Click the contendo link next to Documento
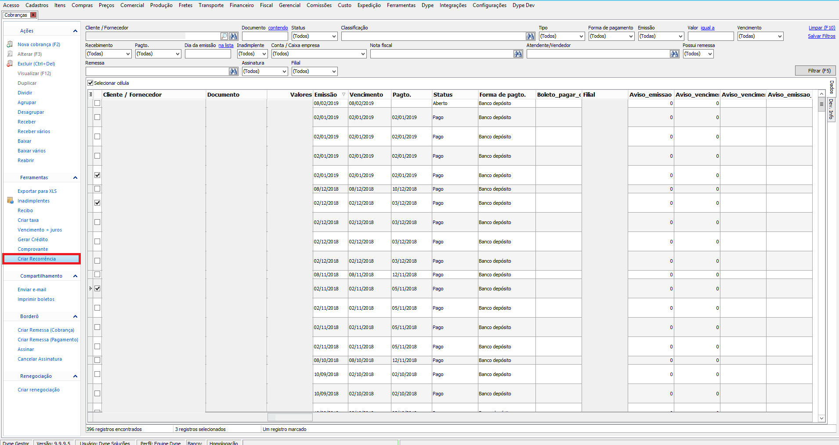Viewport: 839px width, 445px height. (278, 28)
